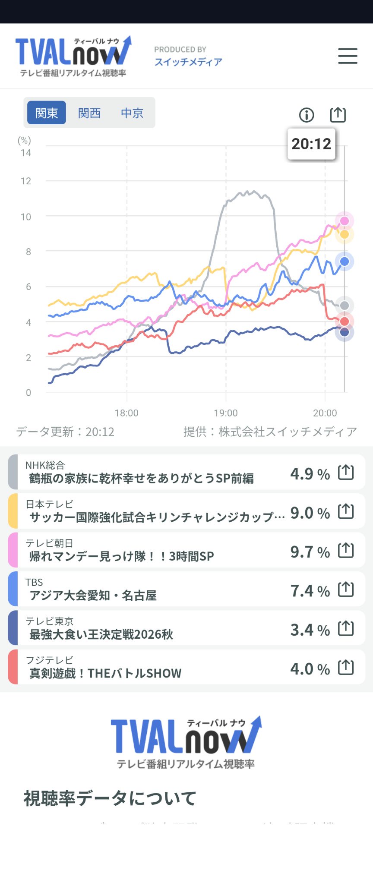Click the blue TBS data point on the chart
Image resolution: width=373 pixels, height=870 pixels.
(345, 262)
